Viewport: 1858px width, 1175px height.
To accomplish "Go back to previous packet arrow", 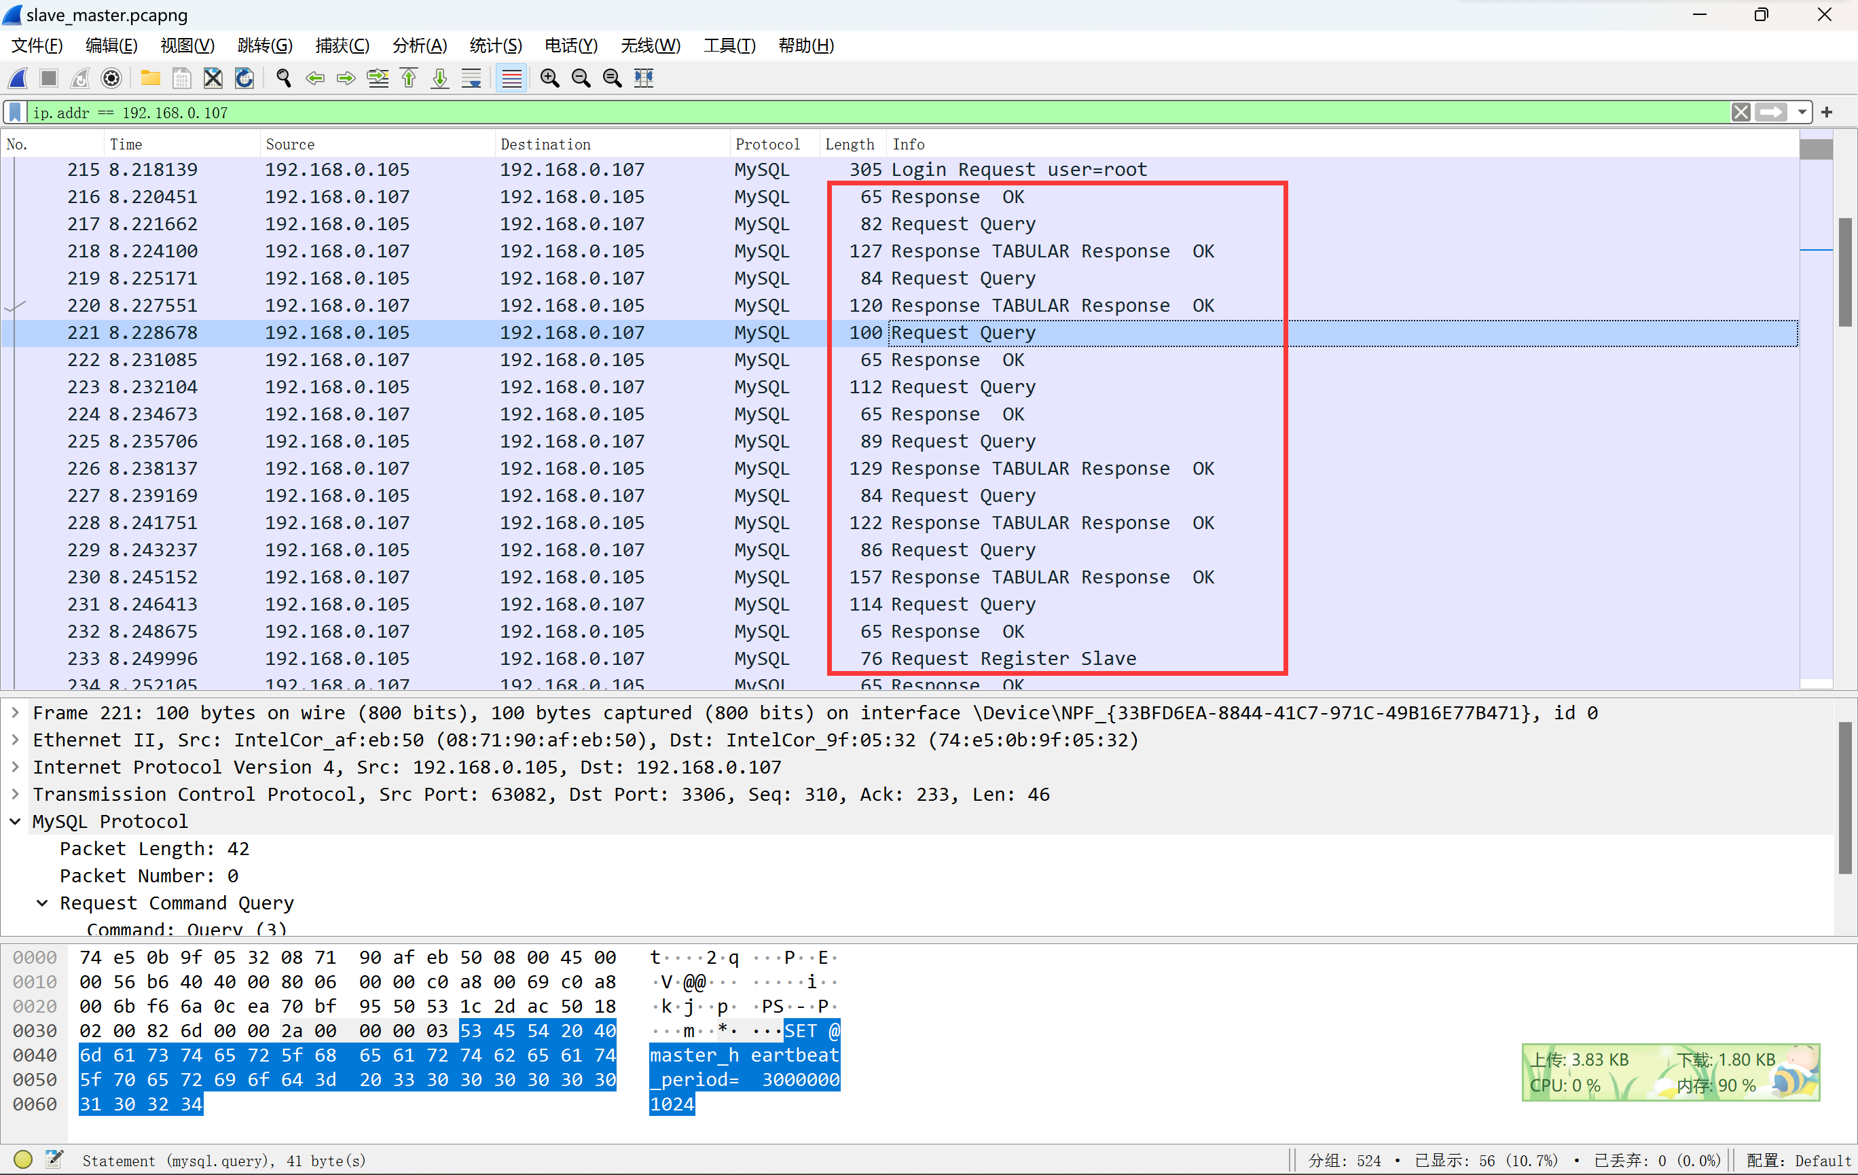I will pyautogui.click(x=315, y=78).
